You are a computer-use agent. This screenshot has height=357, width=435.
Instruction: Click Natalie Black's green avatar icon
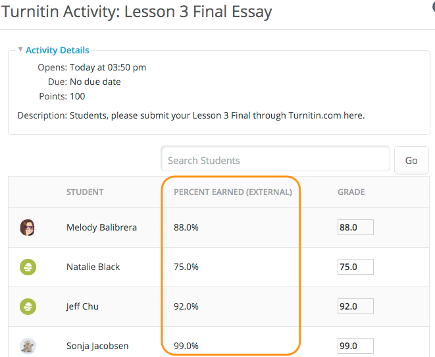point(28,267)
